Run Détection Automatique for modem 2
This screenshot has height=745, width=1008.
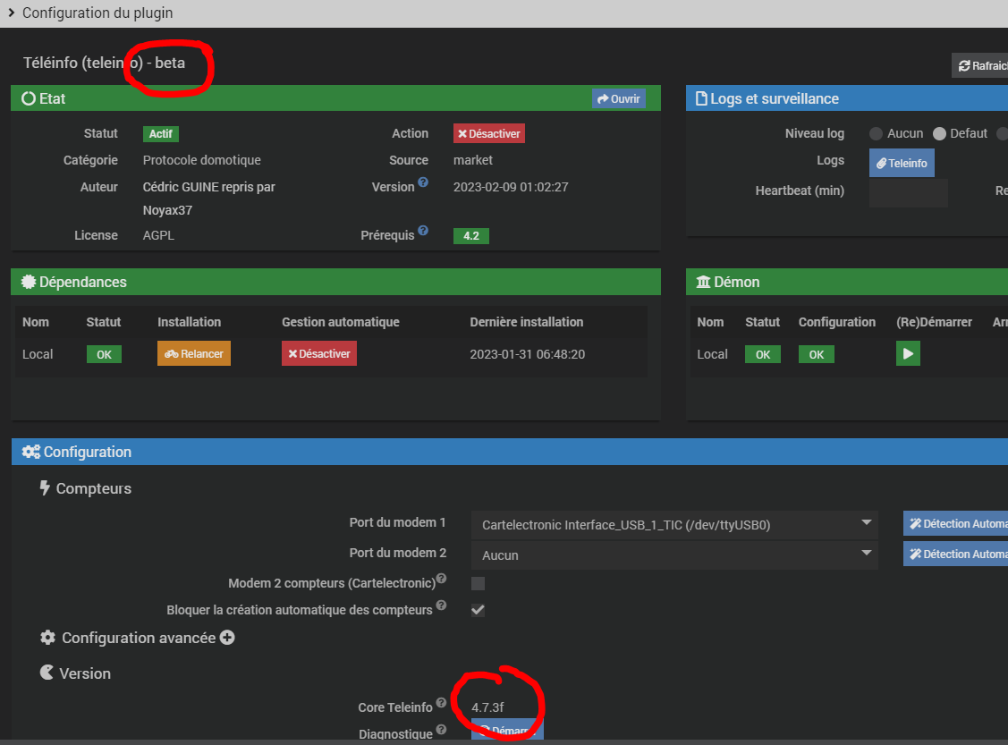coord(955,555)
